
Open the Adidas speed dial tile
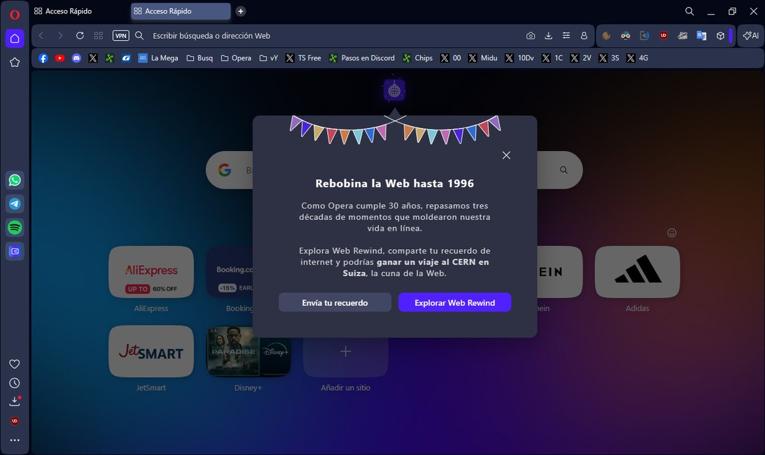click(637, 271)
